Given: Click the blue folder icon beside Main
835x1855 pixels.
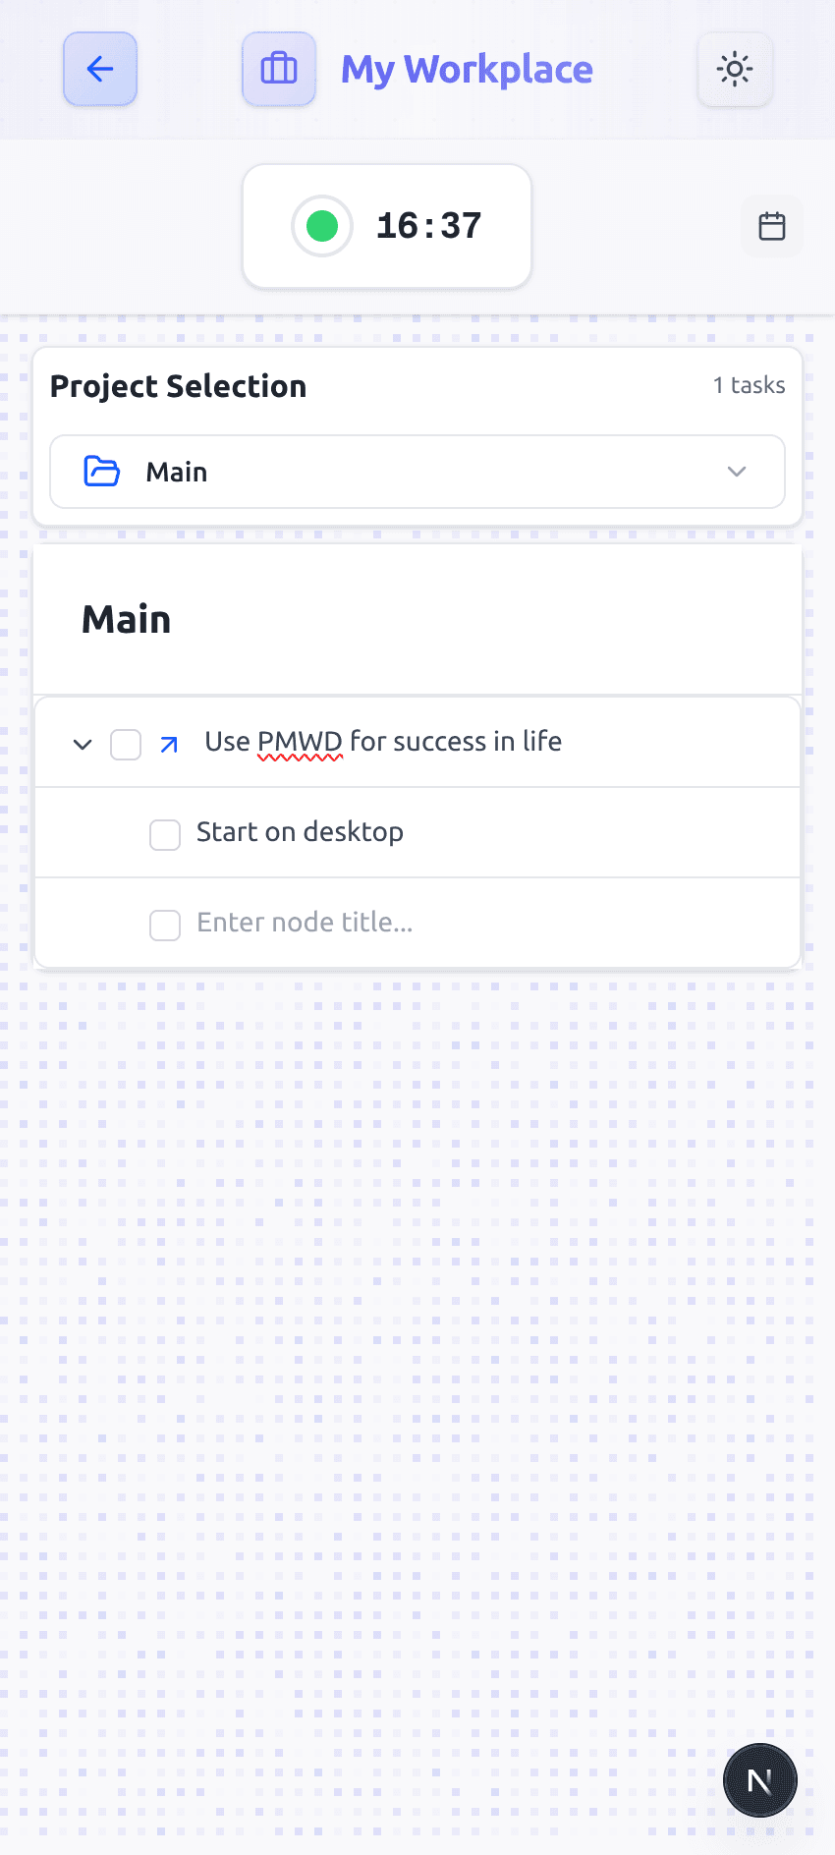Looking at the screenshot, I should coord(102,472).
